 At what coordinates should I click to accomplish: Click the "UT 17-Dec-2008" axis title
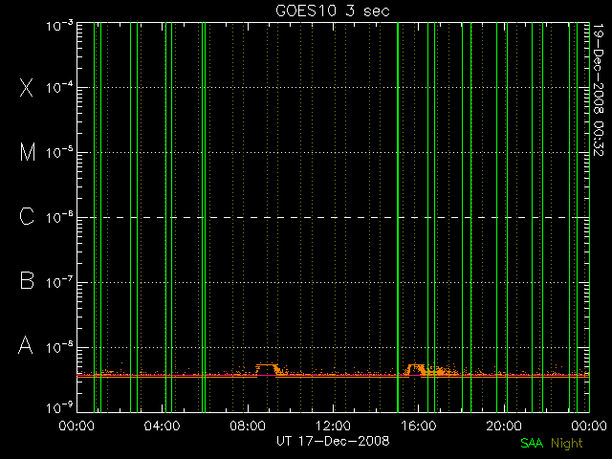[333, 441]
